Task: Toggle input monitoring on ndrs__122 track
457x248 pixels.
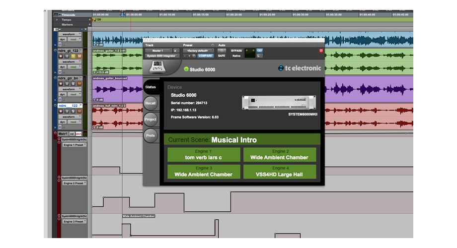Action: [67, 111]
